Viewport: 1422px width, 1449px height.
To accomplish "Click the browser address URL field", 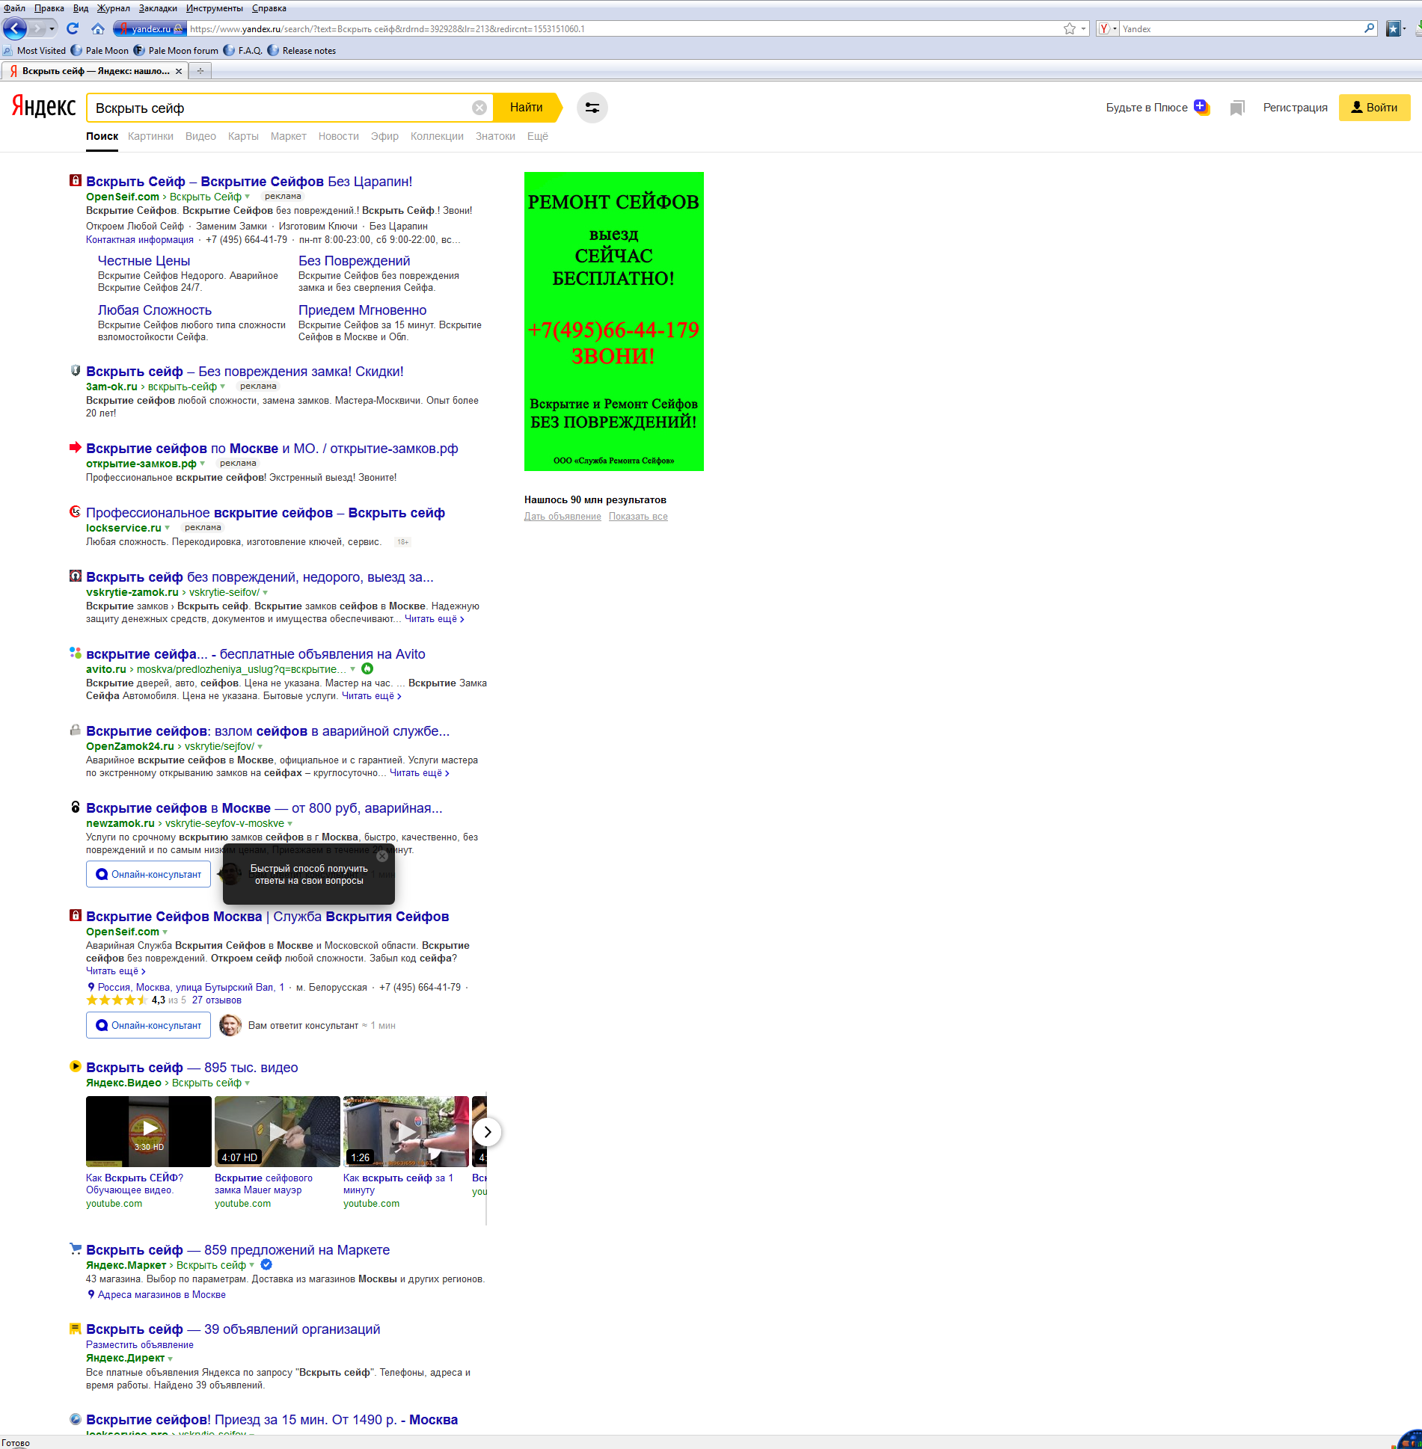I will (624, 28).
